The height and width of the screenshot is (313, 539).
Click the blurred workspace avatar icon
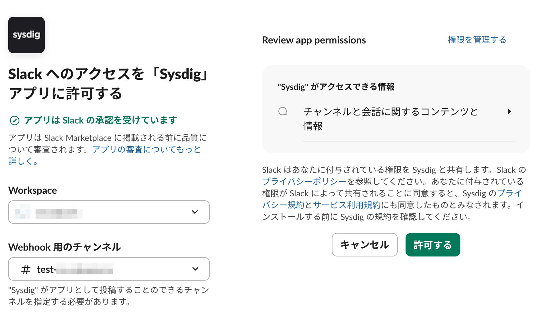[x=22, y=212]
